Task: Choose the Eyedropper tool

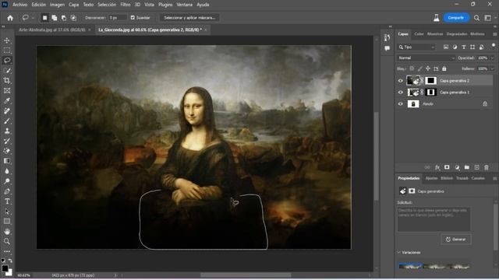Action: [7, 100]
